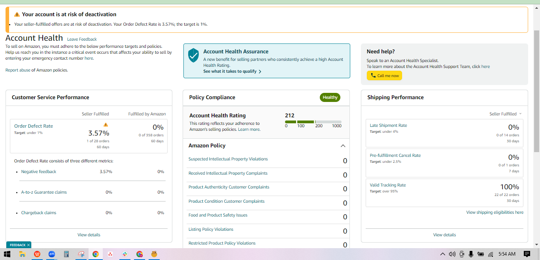Close the FEEDBACK tab with X
This screenshot has width=540, height=260.
[x=28, y=245]
